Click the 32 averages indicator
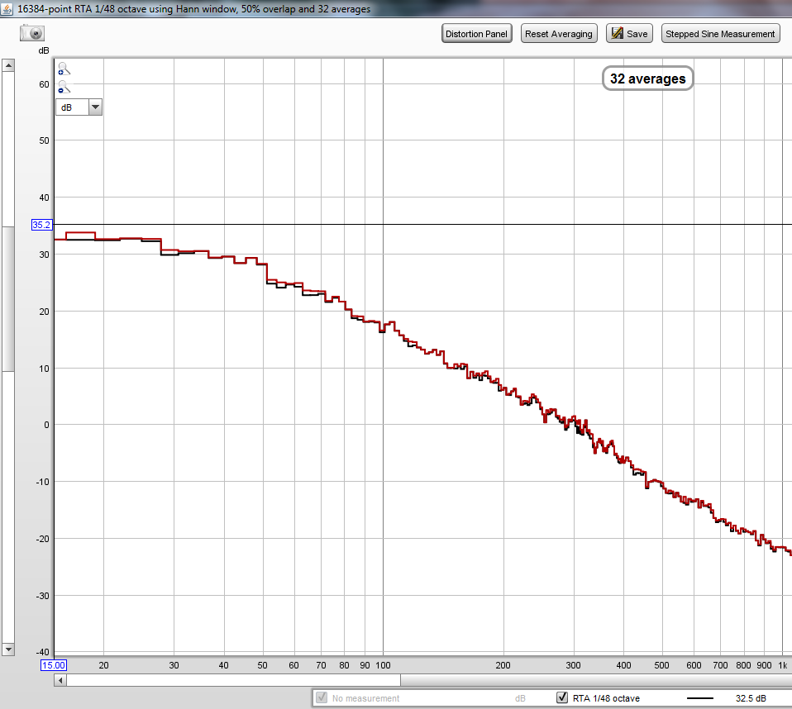The width and height of the screenshot is (792, 709). point(647,79)
